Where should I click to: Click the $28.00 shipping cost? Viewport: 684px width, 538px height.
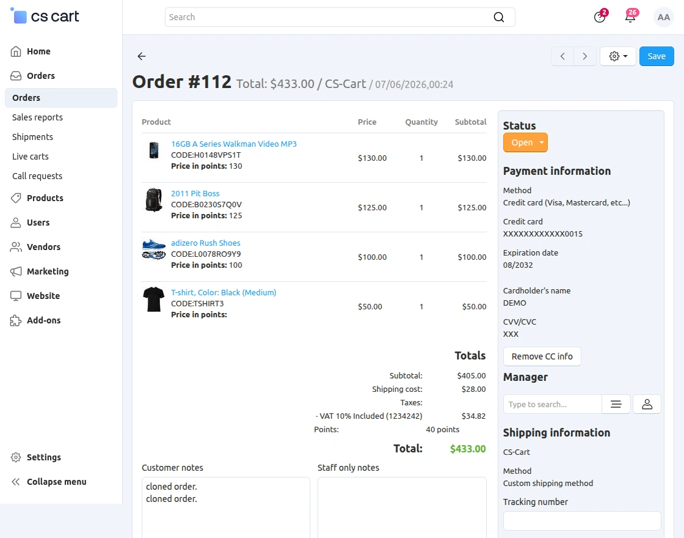point(473,389)
